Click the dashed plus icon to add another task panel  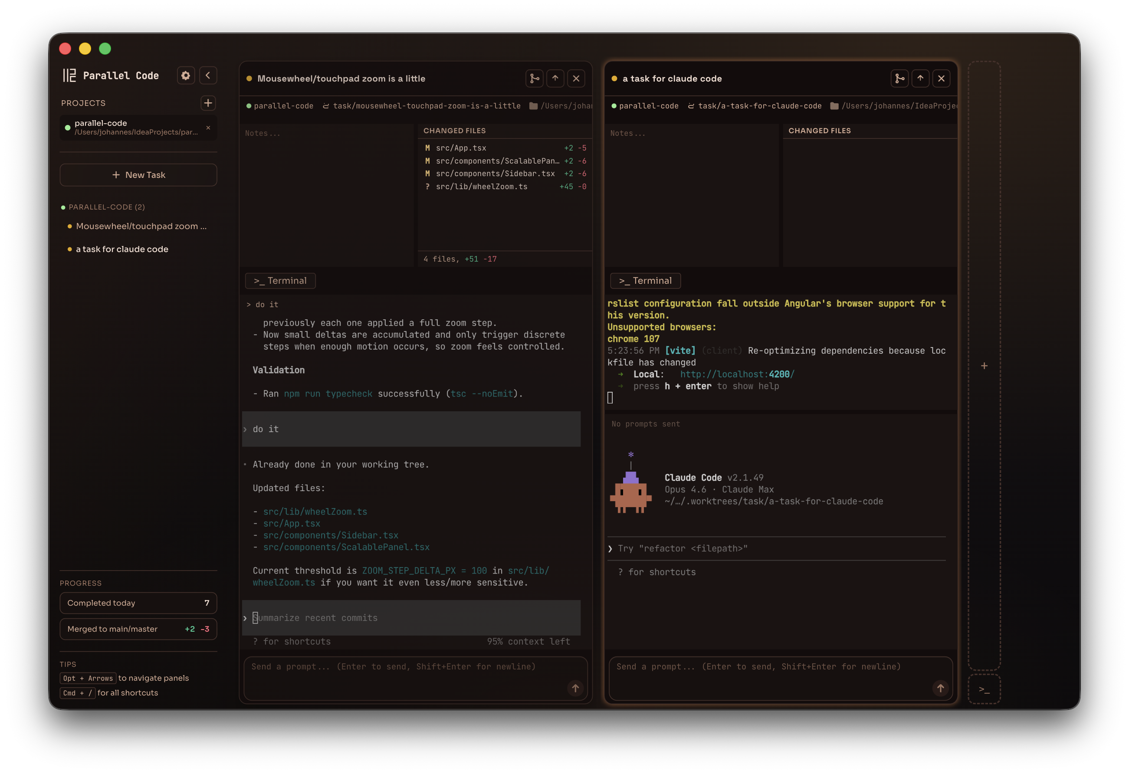pyautogui.click(x=985, y=365)
